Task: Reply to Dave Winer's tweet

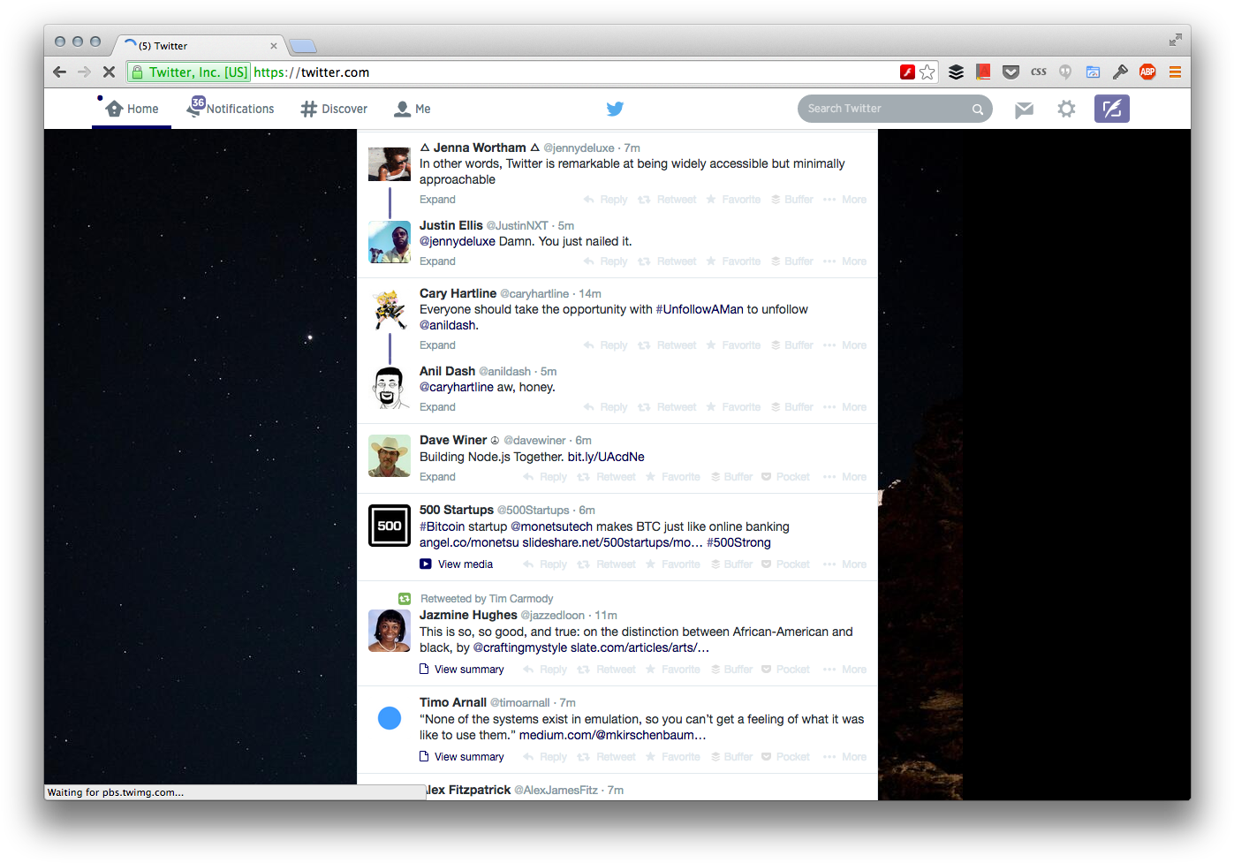Action: click(x=545, y=477)
